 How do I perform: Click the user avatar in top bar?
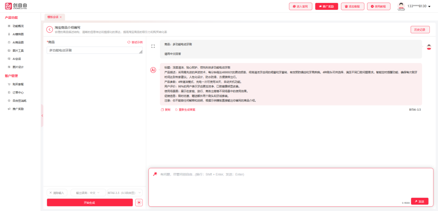click(401, 6)
